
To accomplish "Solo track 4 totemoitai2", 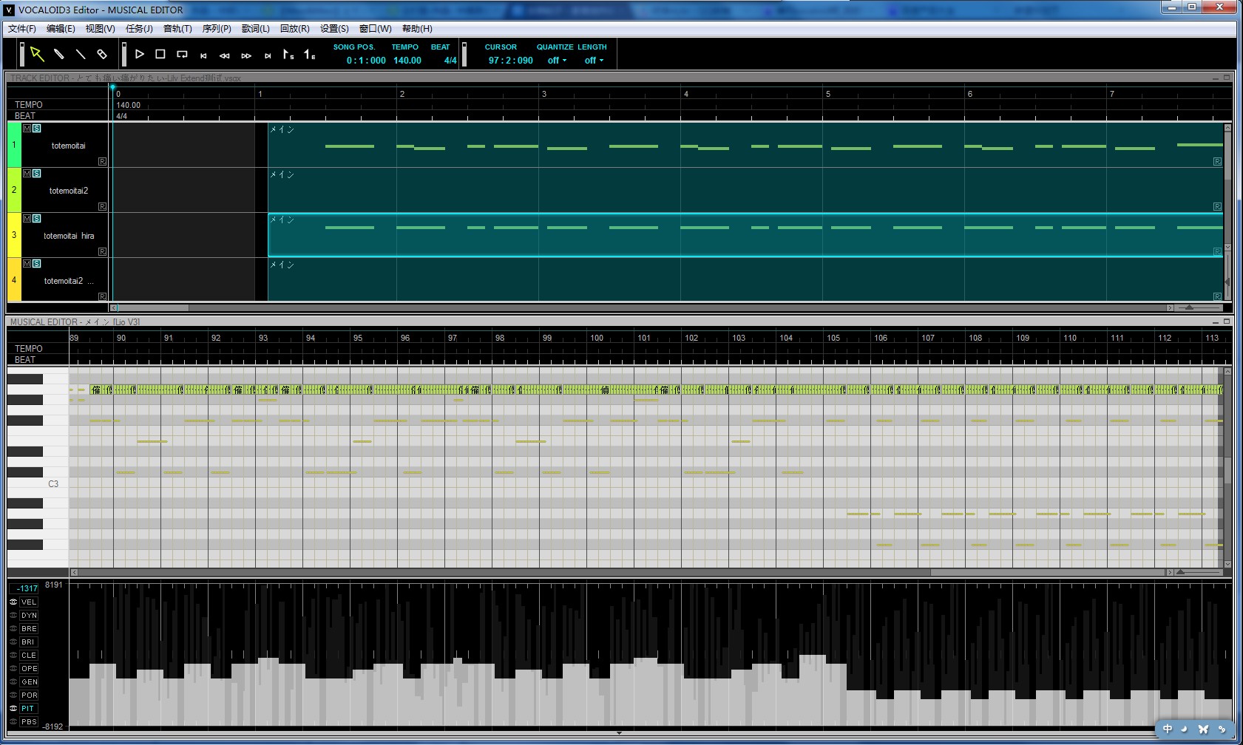I will 37,264.
